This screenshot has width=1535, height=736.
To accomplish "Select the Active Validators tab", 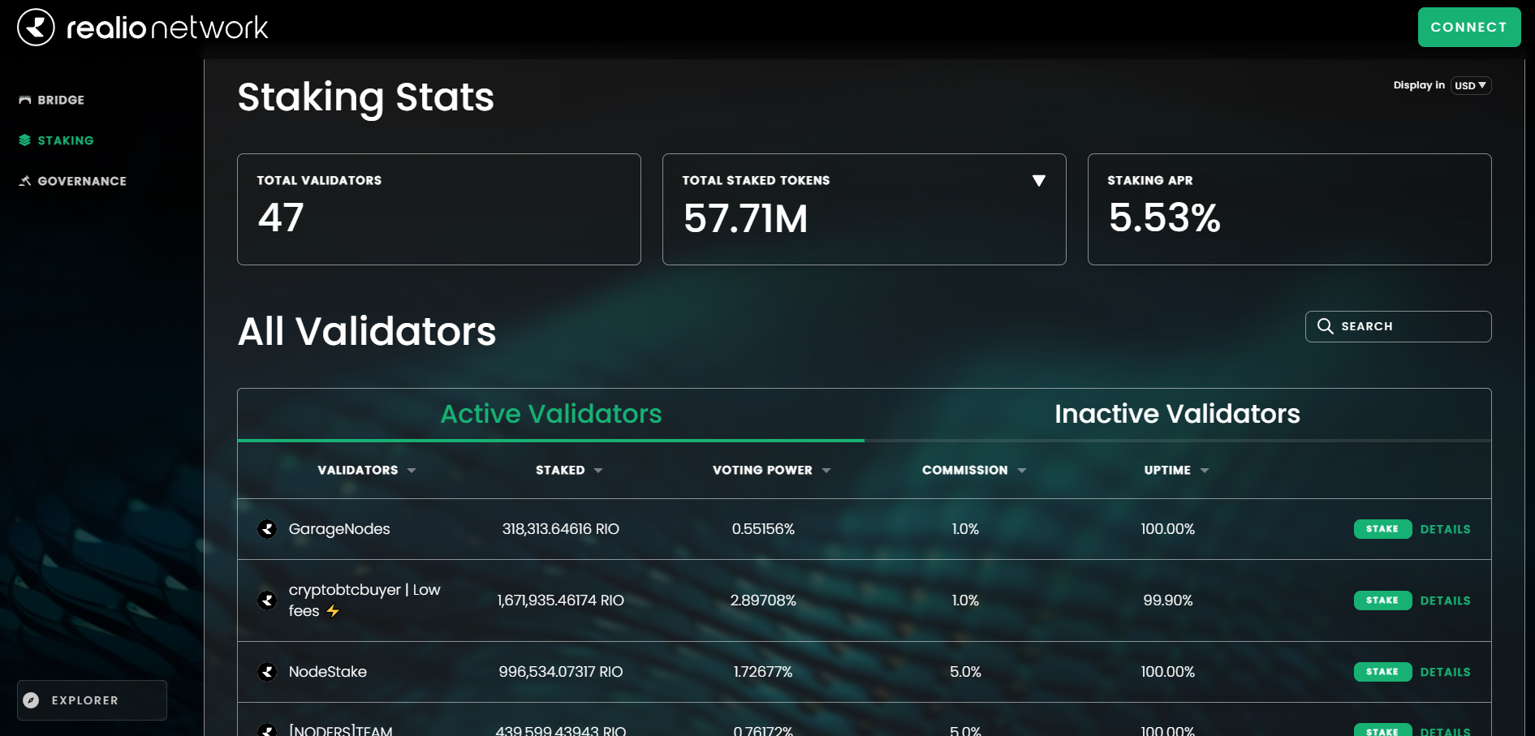I will point(550,414).
